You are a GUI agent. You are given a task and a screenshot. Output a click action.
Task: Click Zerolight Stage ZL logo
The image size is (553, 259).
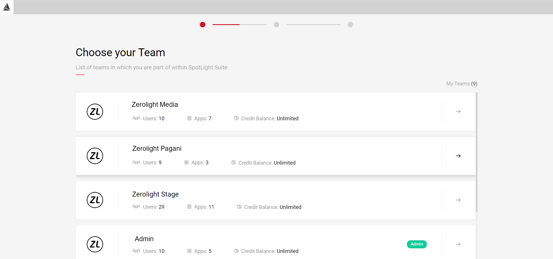pyautogui.click(x=95, y=200)
